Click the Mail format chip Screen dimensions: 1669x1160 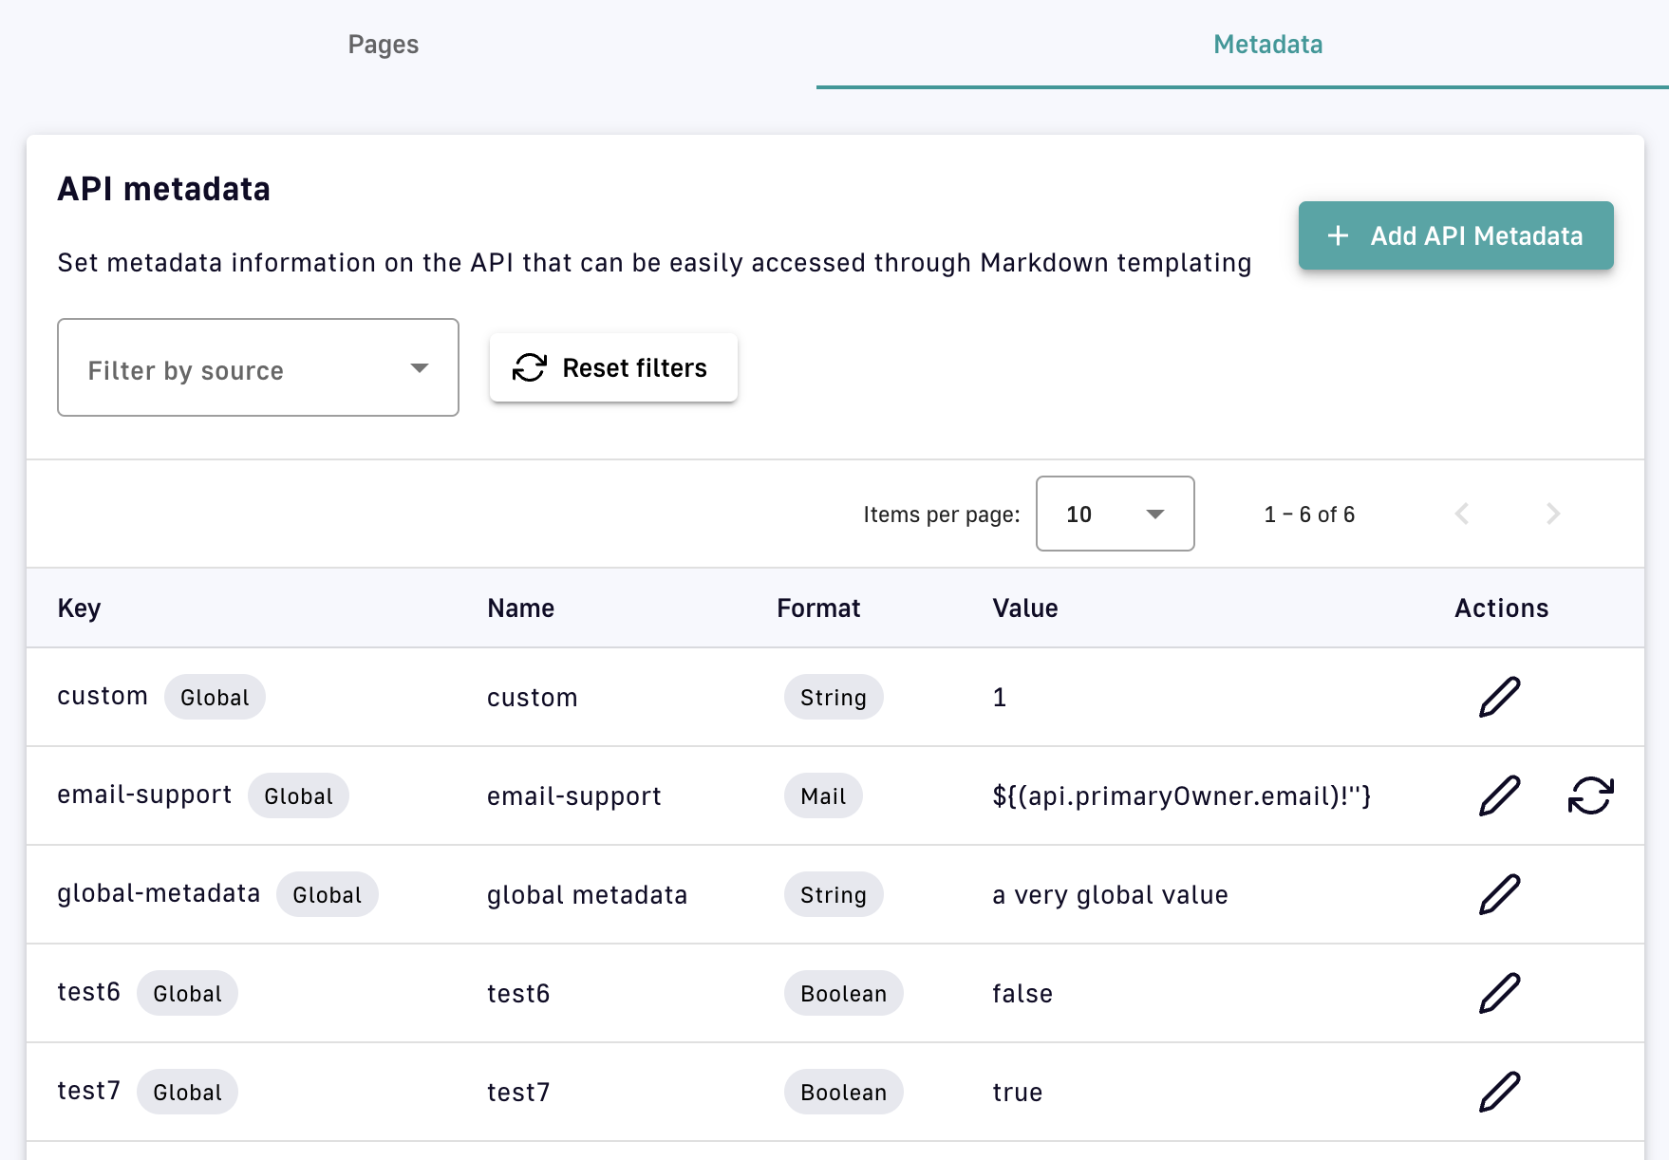(822, 795)
